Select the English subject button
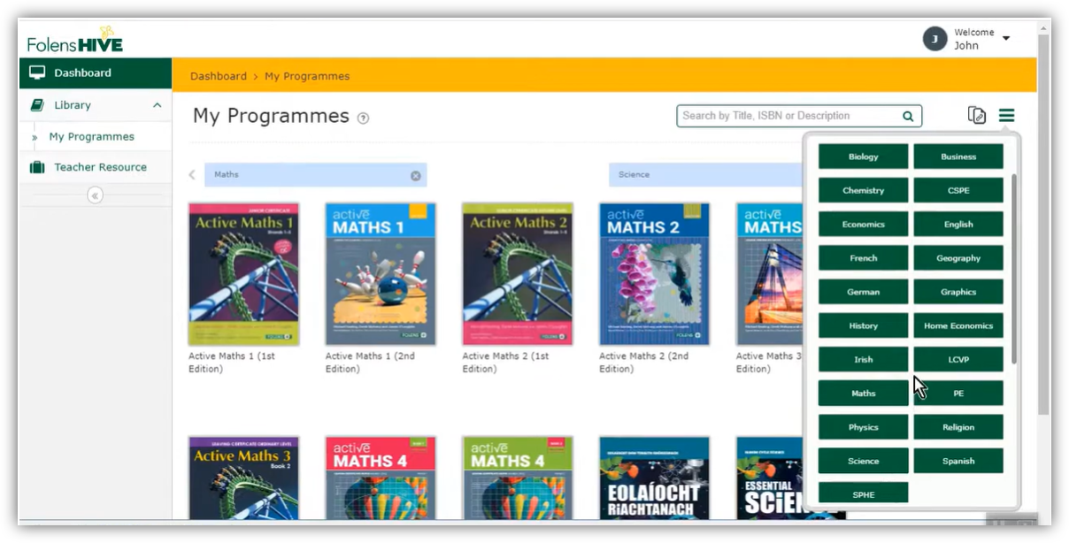Screen dimensions: 1069x543 pos(958,225)
